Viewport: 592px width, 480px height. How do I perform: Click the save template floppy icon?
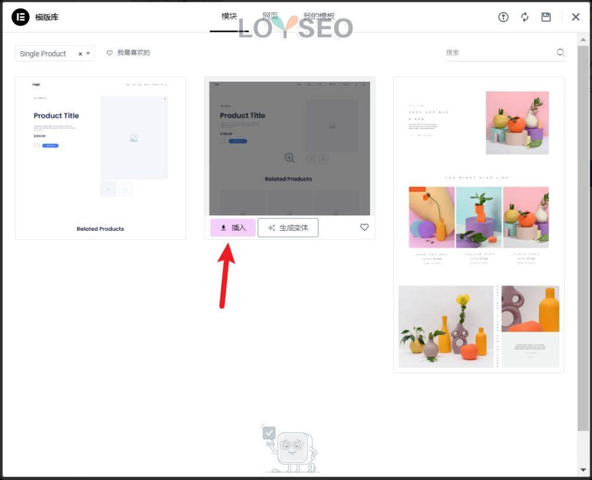click(546, 17)
